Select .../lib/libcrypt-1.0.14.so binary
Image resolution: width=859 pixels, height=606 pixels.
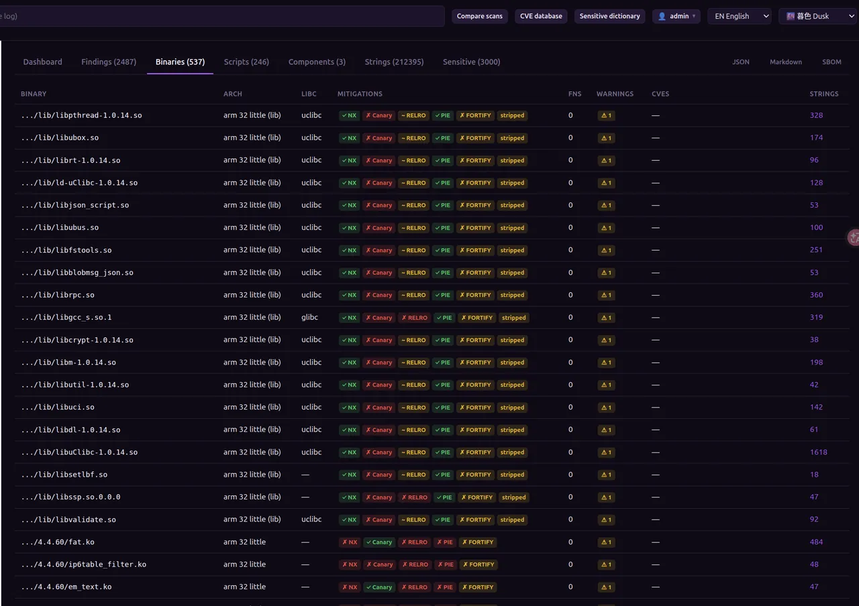click(x=77, y=340)
